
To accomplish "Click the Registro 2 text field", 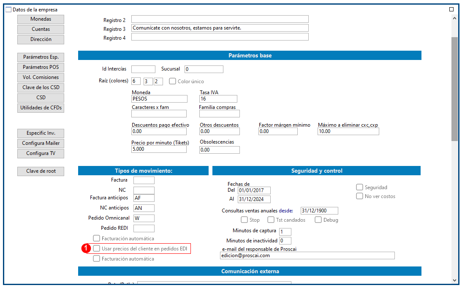I will (220, 19).
